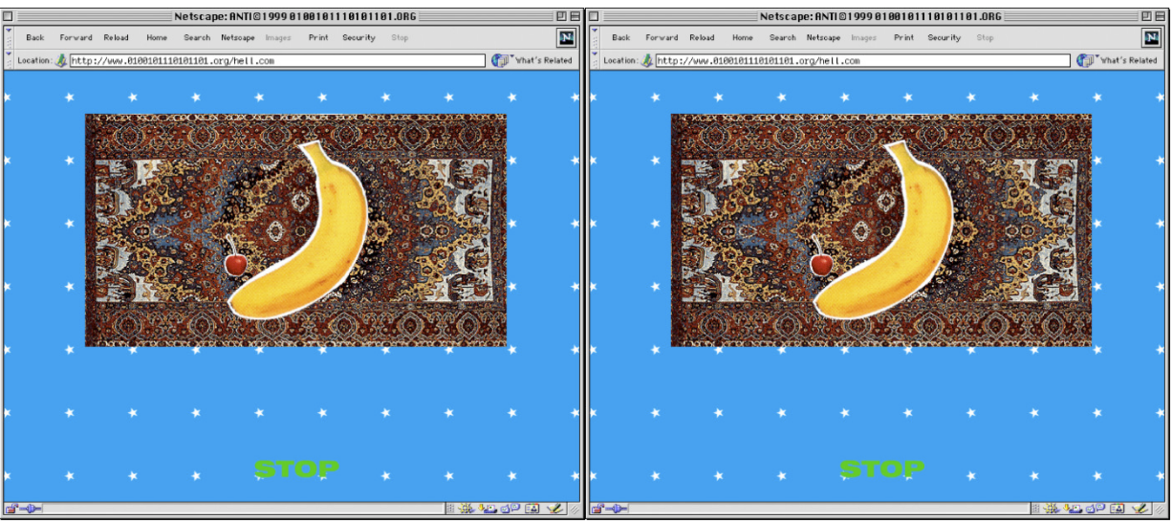
Task: Open Composer pen icon in left window's status bar
Action: click(x=555, y=508)
